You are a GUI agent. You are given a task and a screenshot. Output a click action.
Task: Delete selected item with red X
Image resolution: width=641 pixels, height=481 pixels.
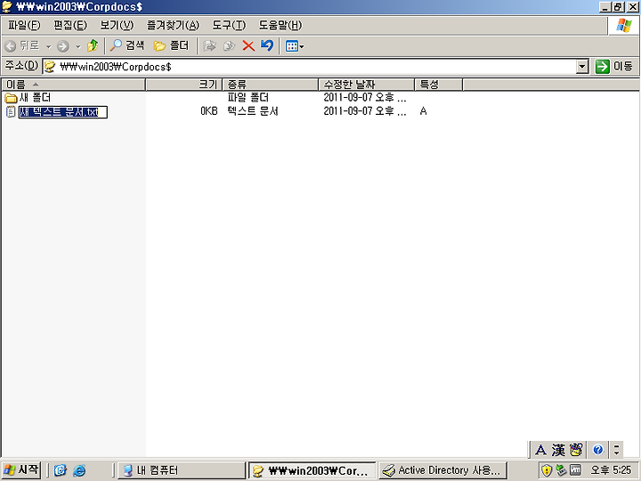pos(248,45)
